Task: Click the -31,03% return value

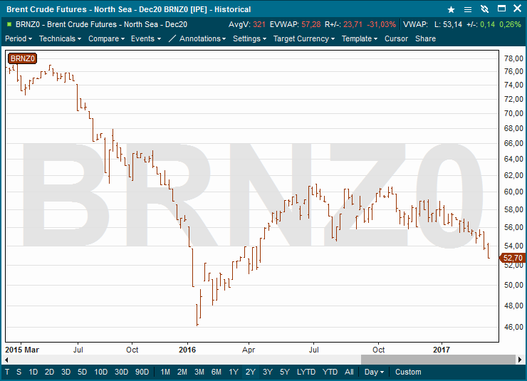Action: pyautogui.click(x=381, y=24)
